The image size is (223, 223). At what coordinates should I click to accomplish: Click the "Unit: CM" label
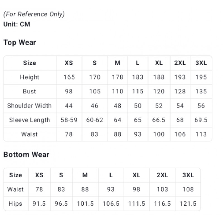tap(17, 24)
